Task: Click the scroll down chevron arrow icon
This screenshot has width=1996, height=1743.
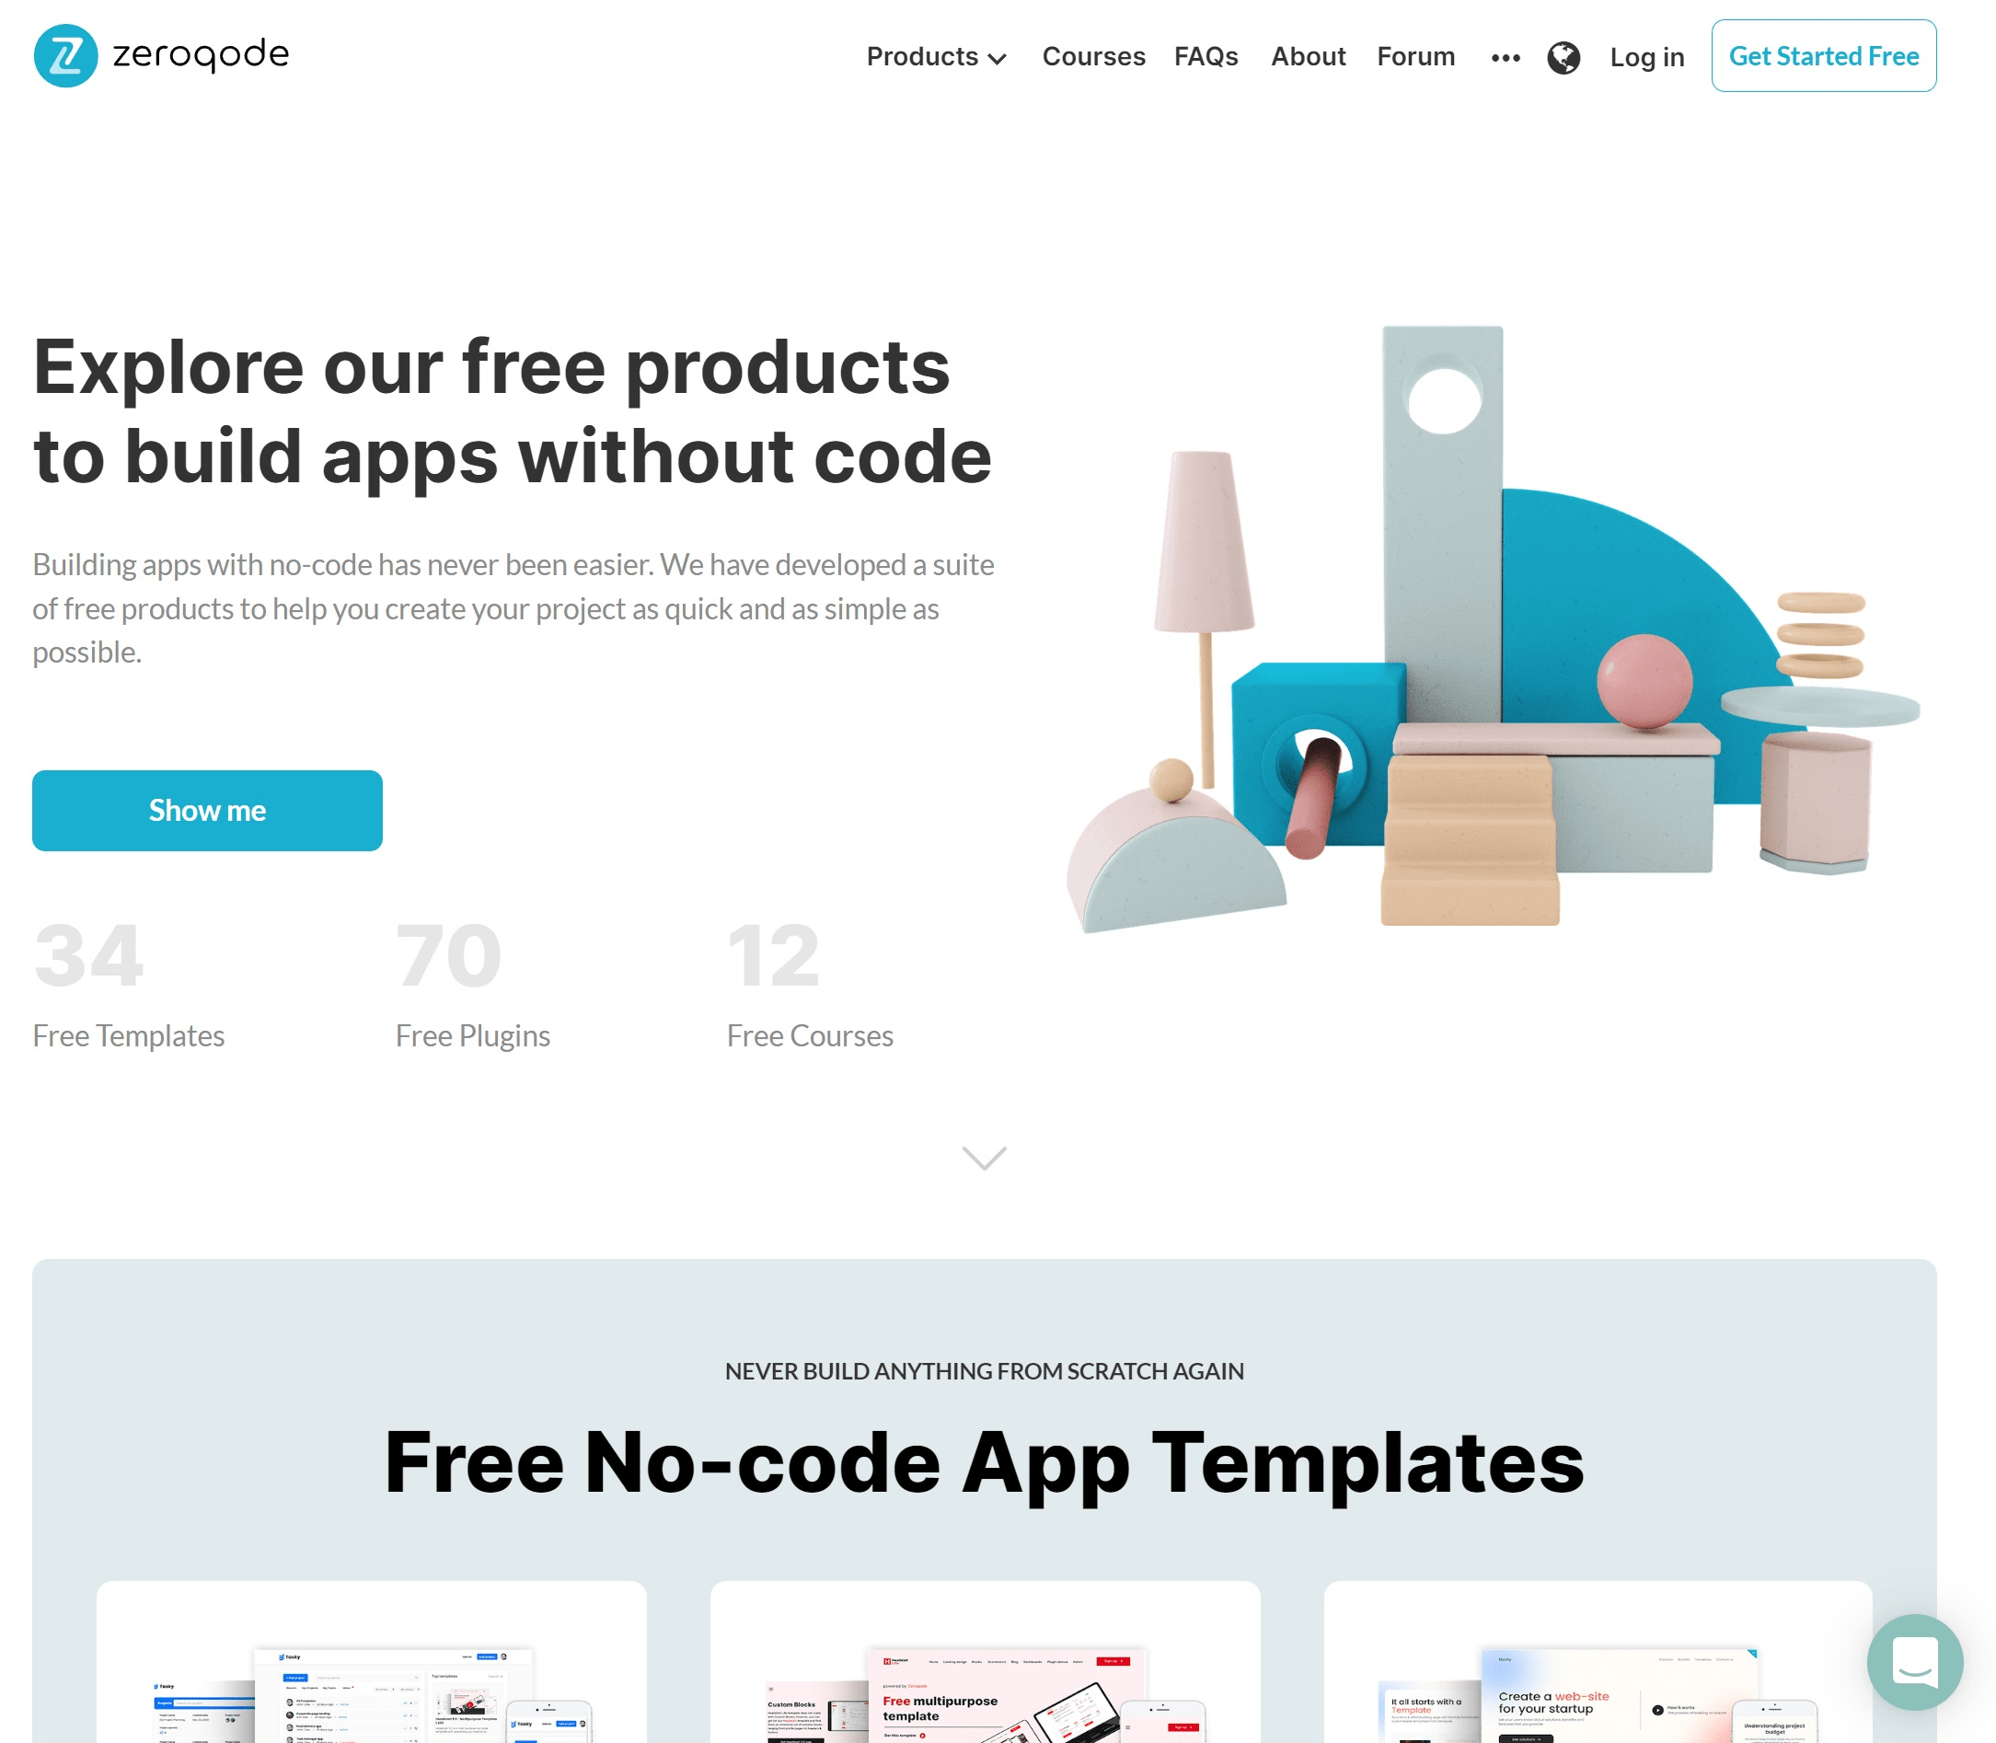Action: pos(985,1156)
